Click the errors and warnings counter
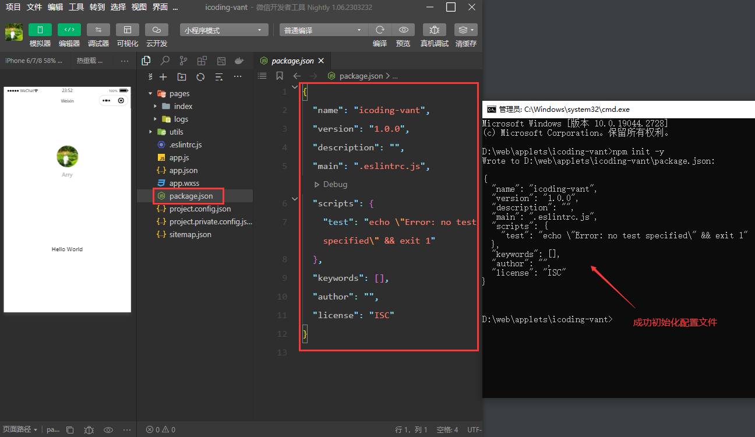The image size is (755, 437). coord(161,429)
